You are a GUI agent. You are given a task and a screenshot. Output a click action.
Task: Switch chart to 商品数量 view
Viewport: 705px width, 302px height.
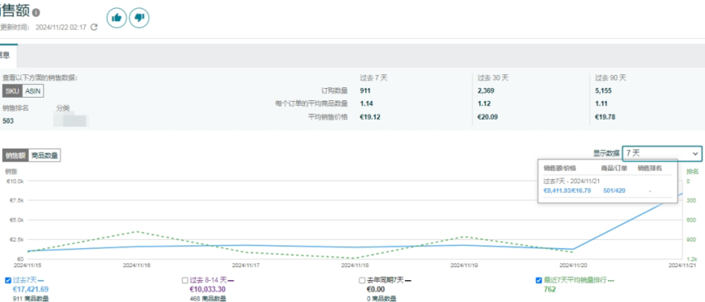click(x=44, y=156)
